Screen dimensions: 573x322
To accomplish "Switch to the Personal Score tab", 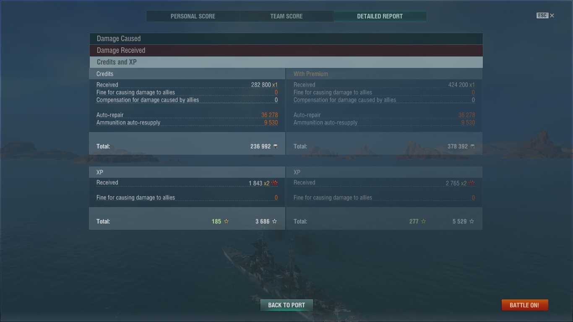I will click(x=193, y=16).
